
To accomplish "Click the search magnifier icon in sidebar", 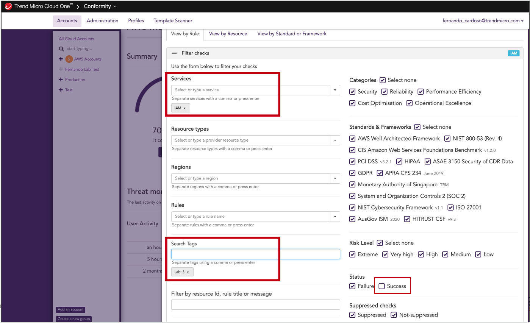I will click(x=61, y=49).
